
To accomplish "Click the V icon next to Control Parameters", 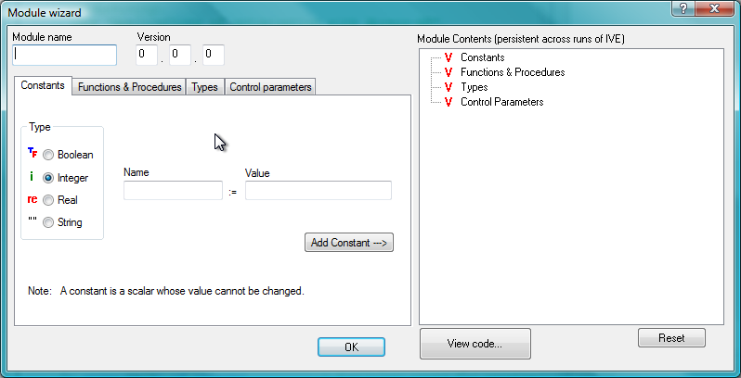I will [448, 102].
